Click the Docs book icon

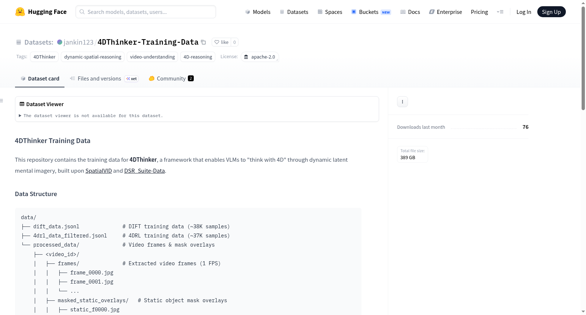(403, 12)
